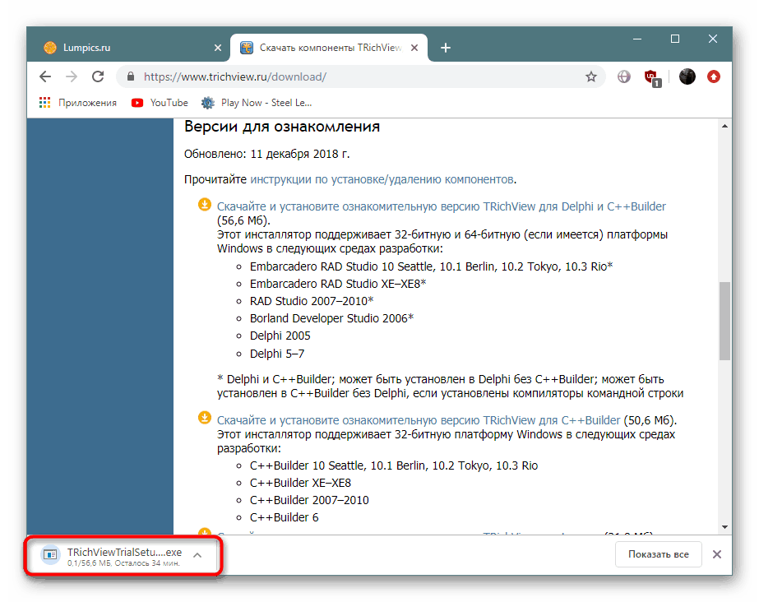Select the Скачать компоненты TRichView tab

329,48
